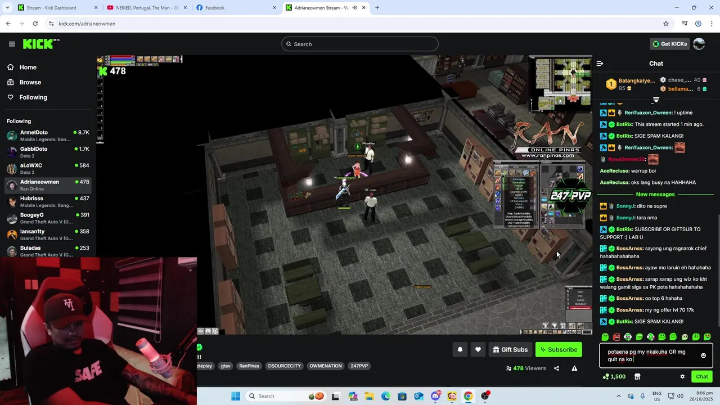Viewport: 720px width, 405px height.
Task: Follow the channel with heart button
Action: (x=478, y=349)
